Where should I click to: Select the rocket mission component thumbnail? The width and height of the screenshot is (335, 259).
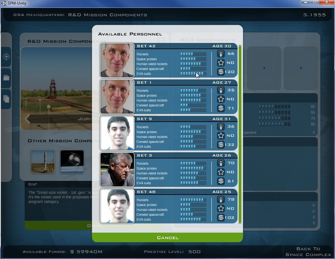43,162
